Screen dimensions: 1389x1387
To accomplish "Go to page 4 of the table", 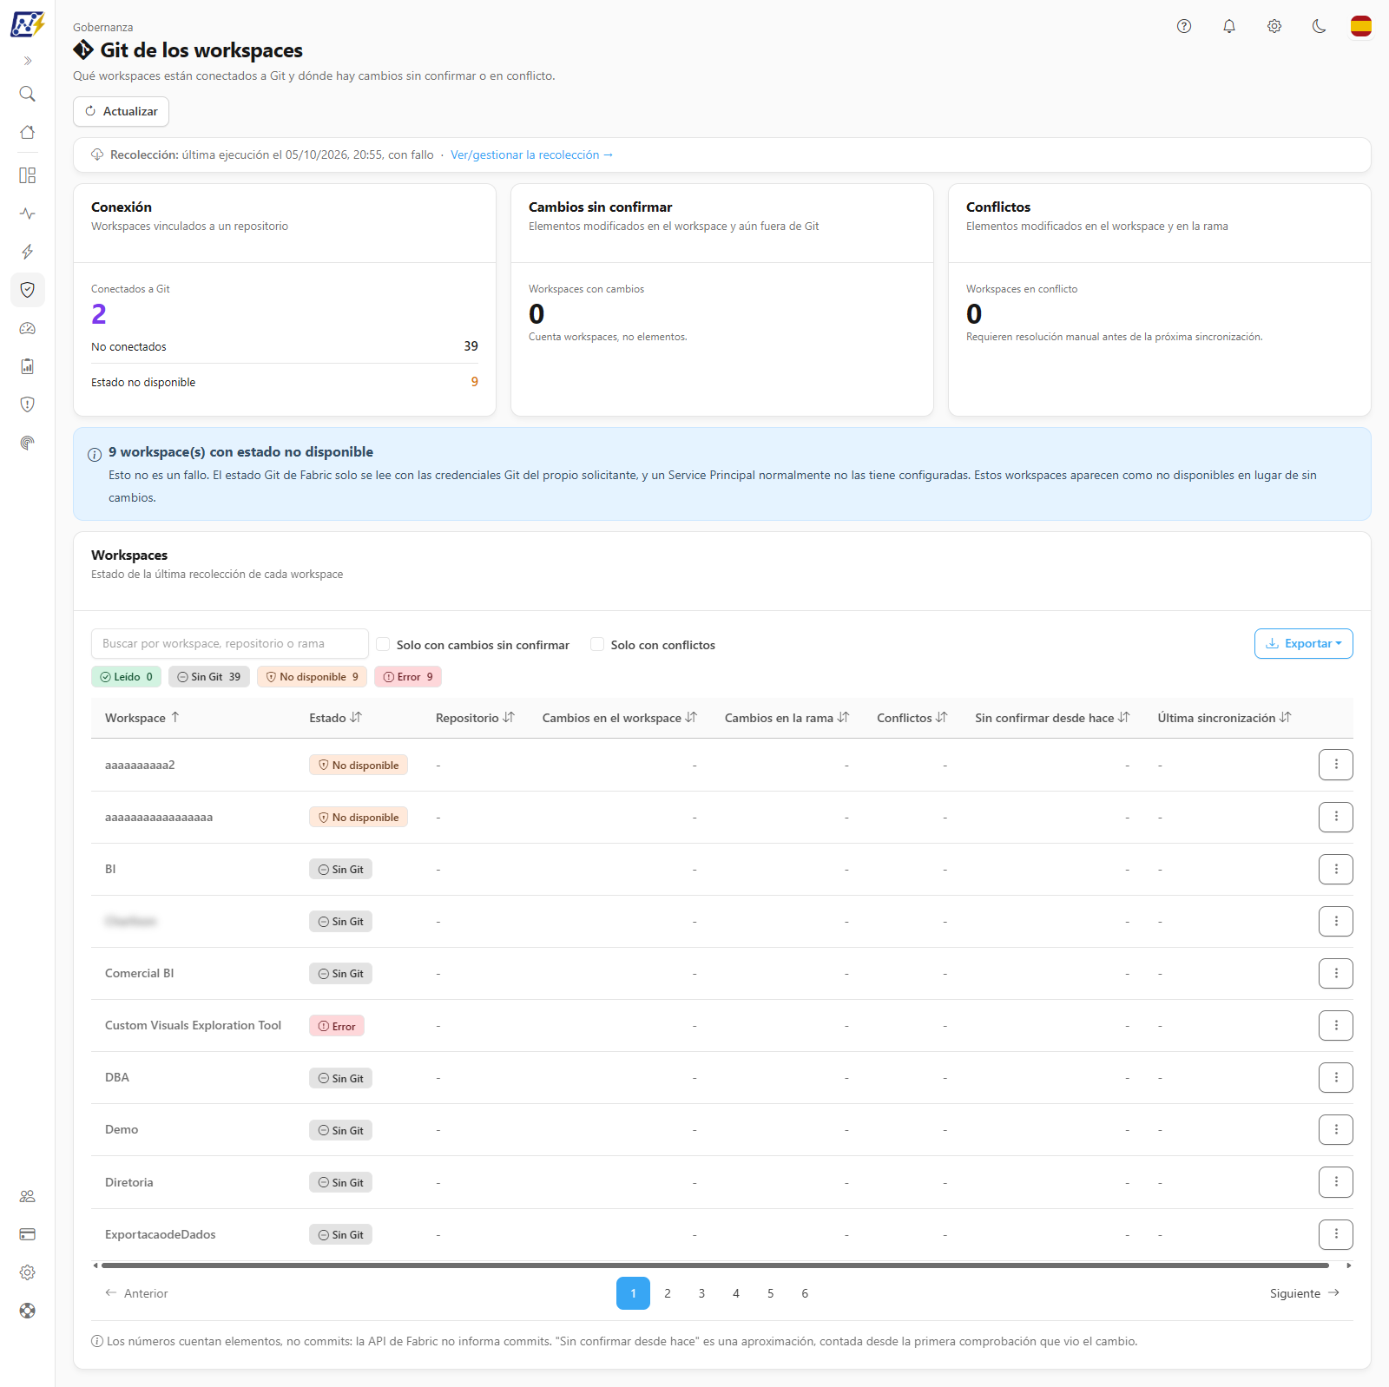I will point(736,1293).
